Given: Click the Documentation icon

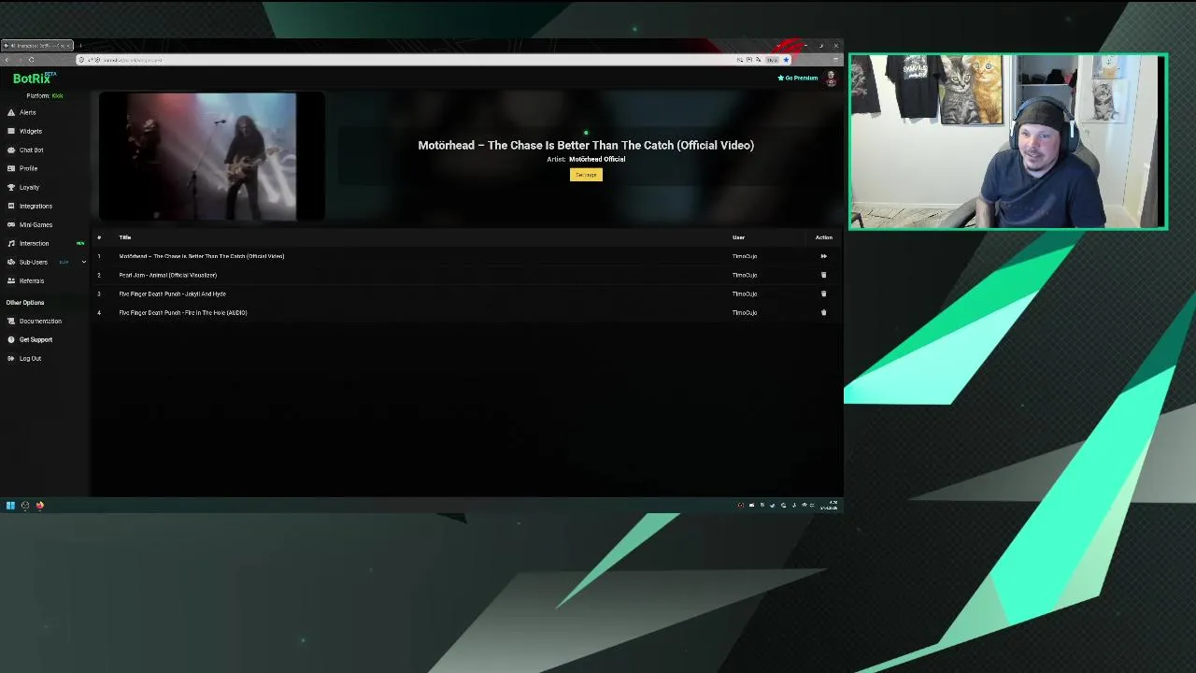Looking at the screenshot, I should click(11, 321).
